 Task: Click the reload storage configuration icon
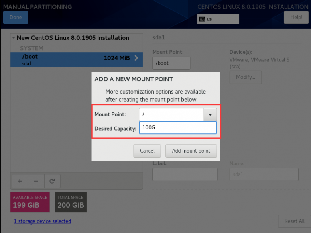pos(52,181)
